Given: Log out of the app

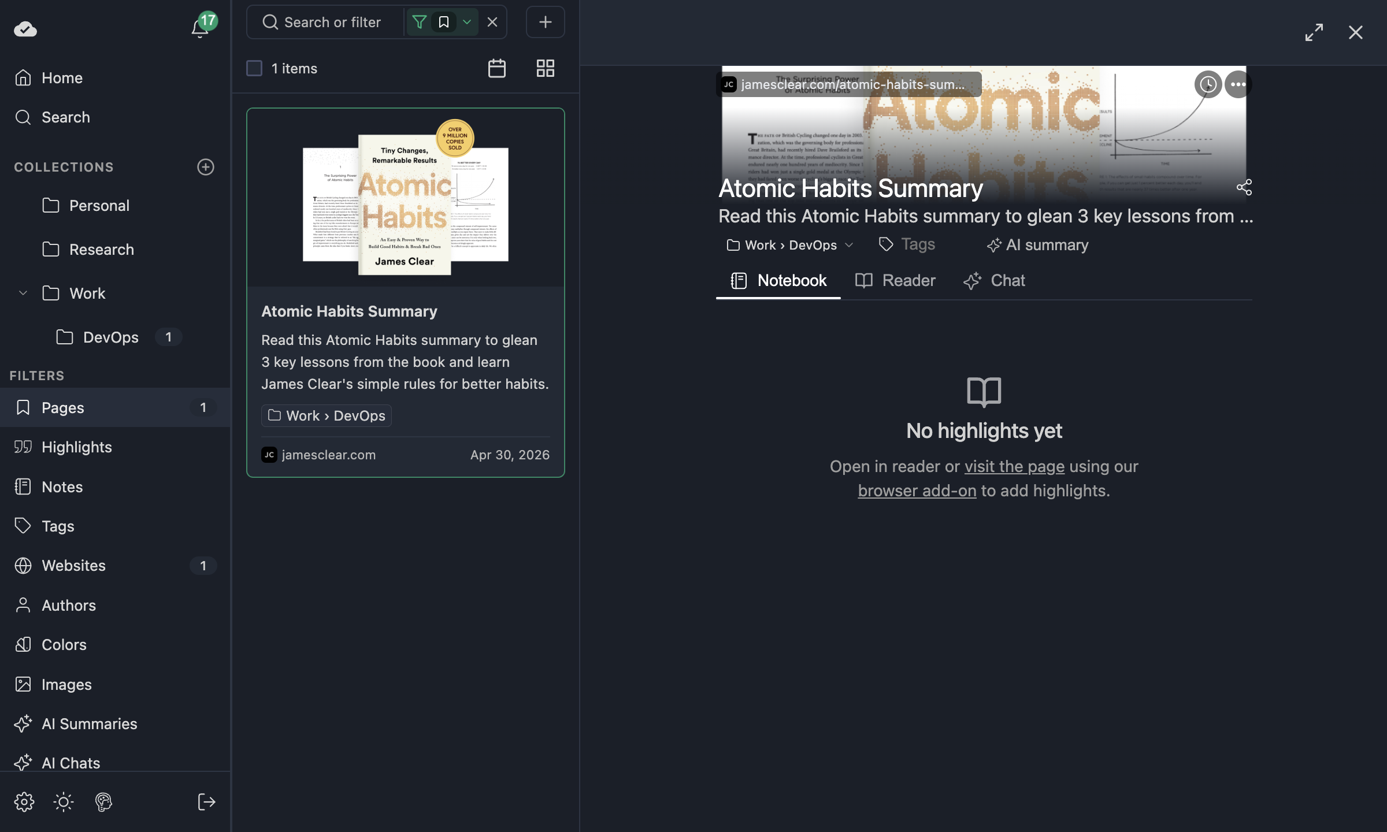Looking at the screenshot, I should tap(206, 802).
